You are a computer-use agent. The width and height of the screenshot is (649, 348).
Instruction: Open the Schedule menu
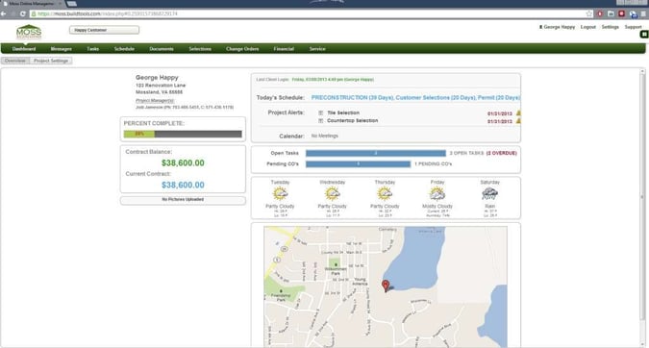point(124,49)
